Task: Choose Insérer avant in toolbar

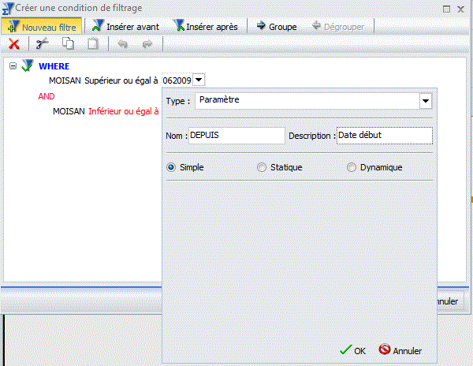Action: 125,27
